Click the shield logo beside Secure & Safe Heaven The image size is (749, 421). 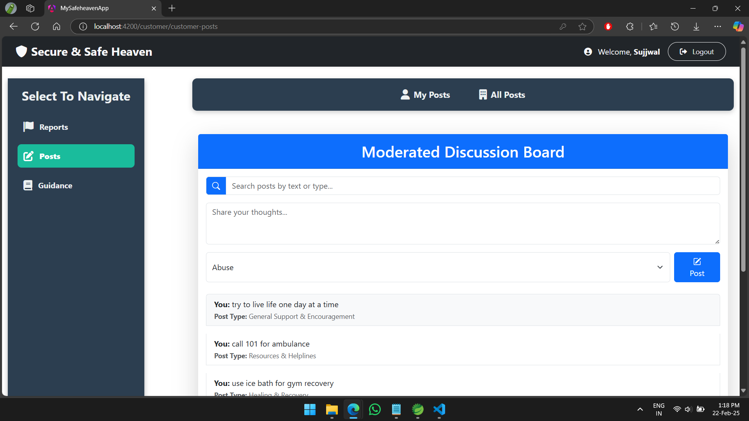coord(21,51)
